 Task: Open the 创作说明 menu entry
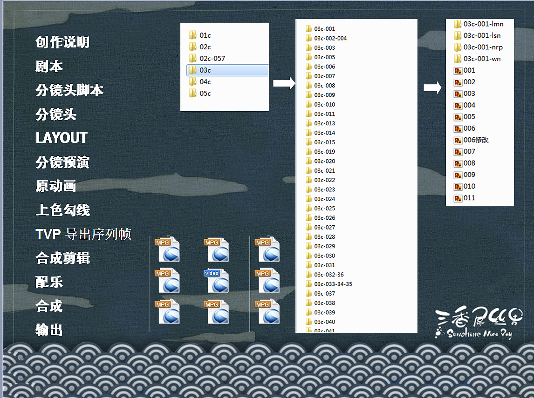(62, 42)
